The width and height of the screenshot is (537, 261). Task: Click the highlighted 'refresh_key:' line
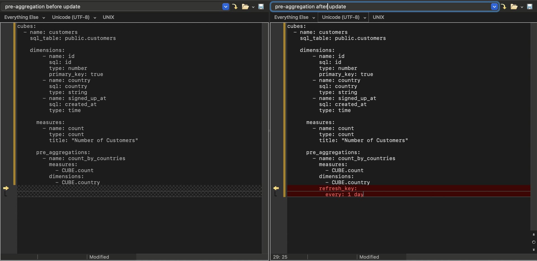[338, 188]
